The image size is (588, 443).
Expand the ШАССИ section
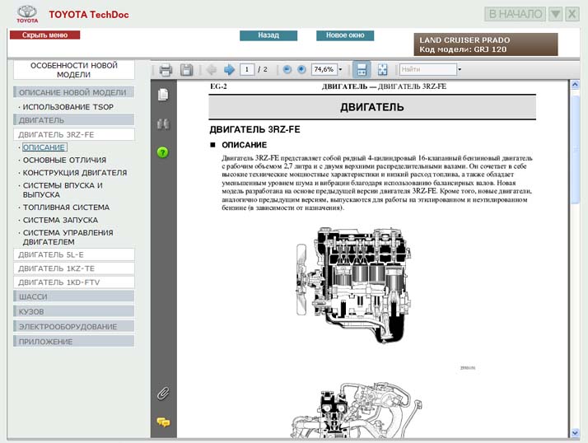(73, 296)
